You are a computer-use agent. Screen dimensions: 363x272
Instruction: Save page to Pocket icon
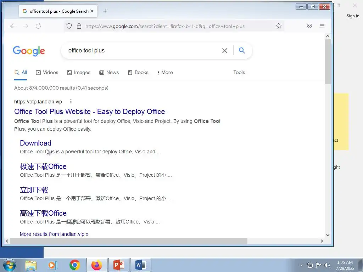(309, 26)
